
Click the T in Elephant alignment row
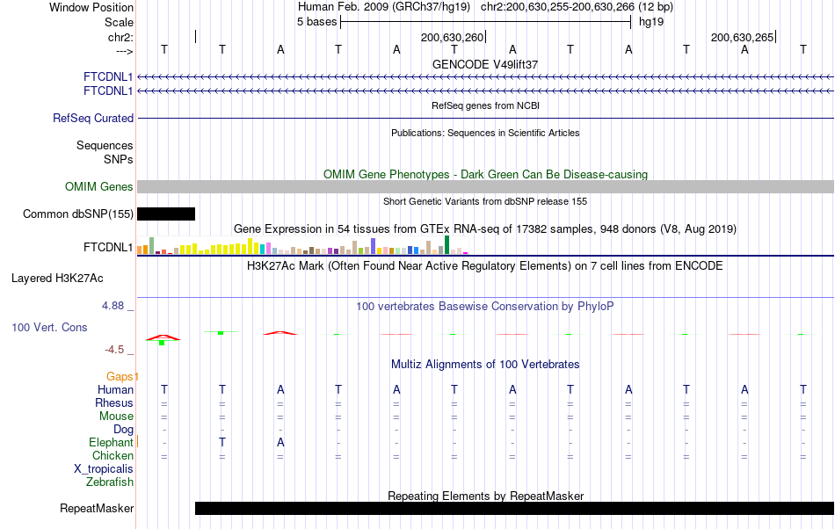pos(222,442)
